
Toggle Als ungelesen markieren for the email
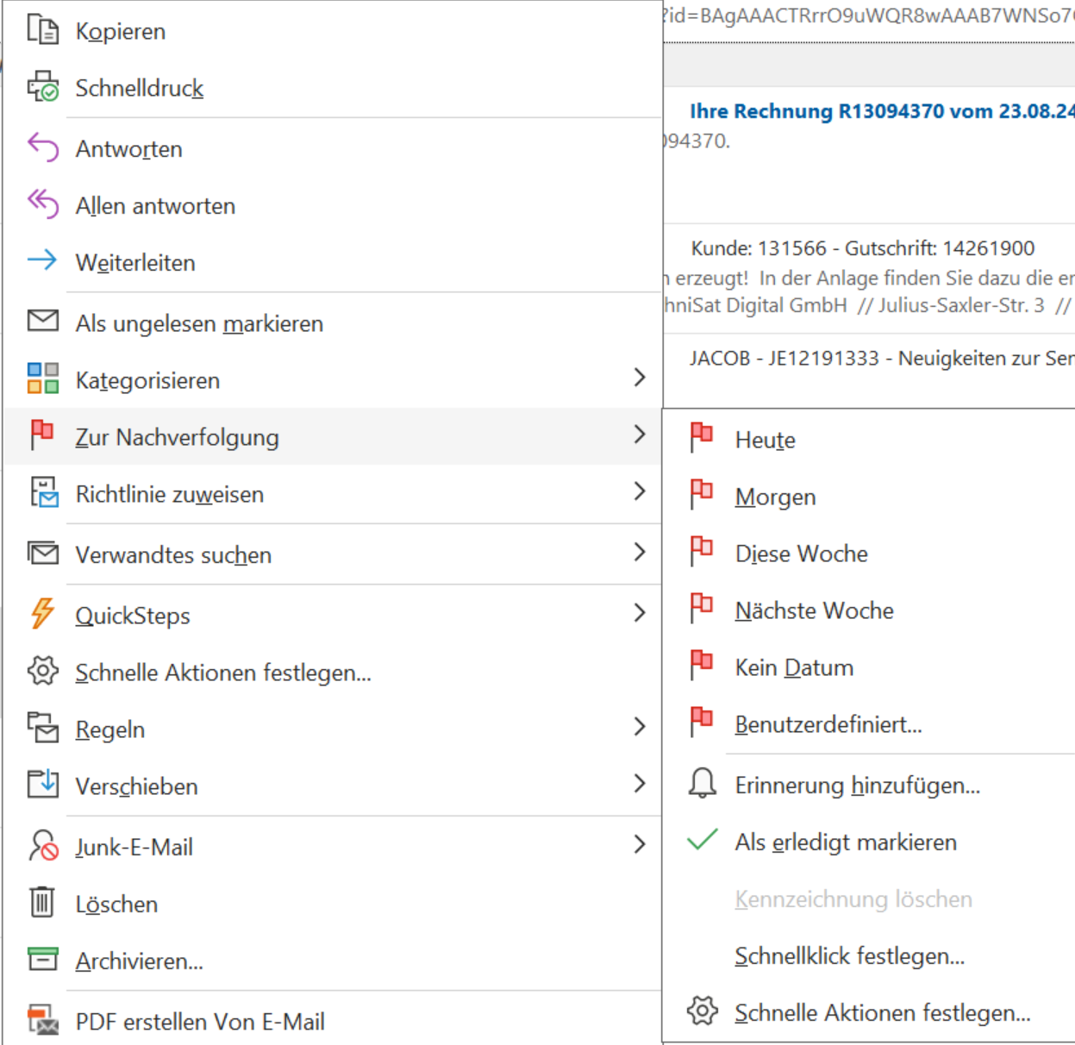tap(199, 323)
